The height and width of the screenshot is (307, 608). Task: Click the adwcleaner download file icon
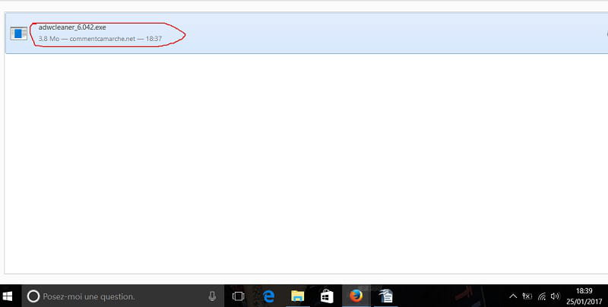pos(18,33)
